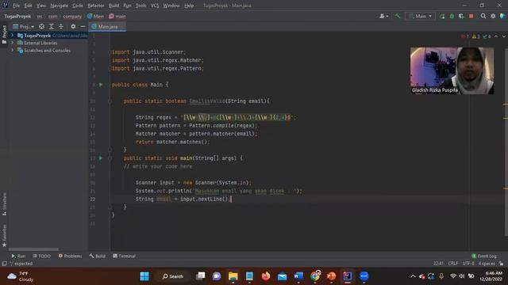Screen dimensions: 508x285
Task: Expand the TugasProyek tree node
Action: pyautogui.click(x=13, y=35)
